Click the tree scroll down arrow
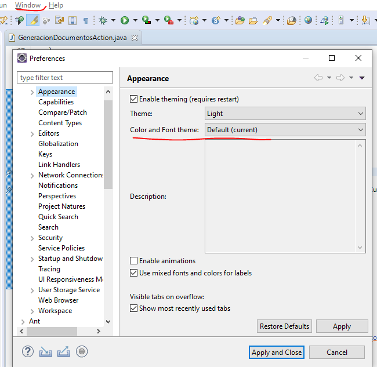 (x=108, y=322)
